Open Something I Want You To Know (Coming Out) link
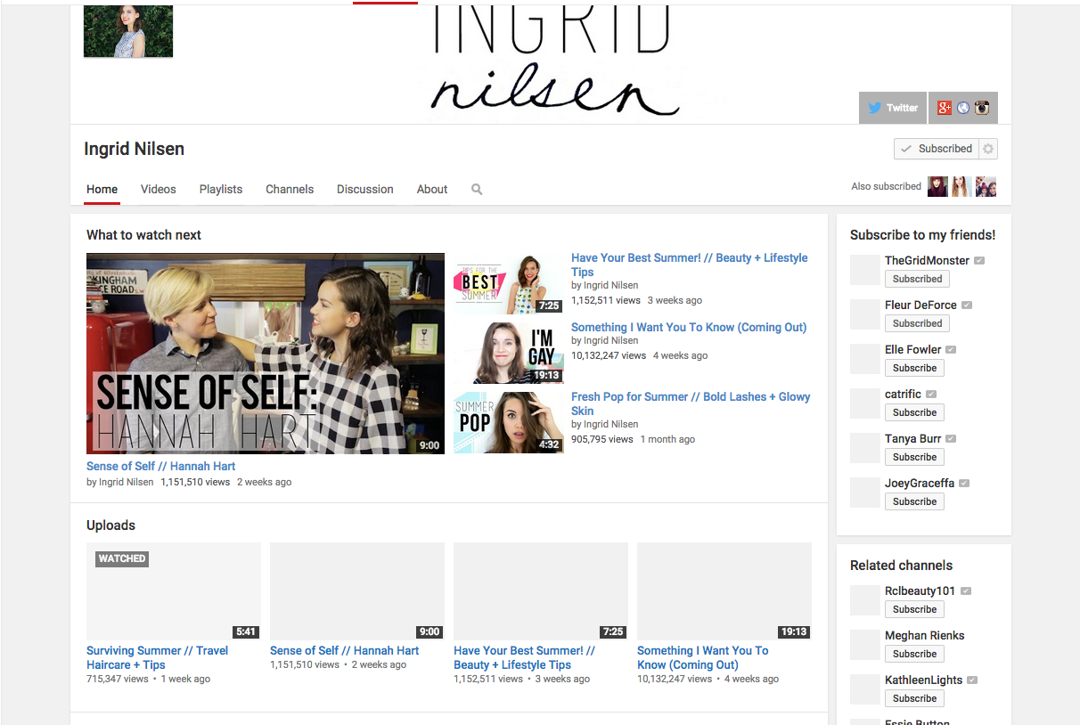This screenshot has width=1080, height=725. (689, 327)
